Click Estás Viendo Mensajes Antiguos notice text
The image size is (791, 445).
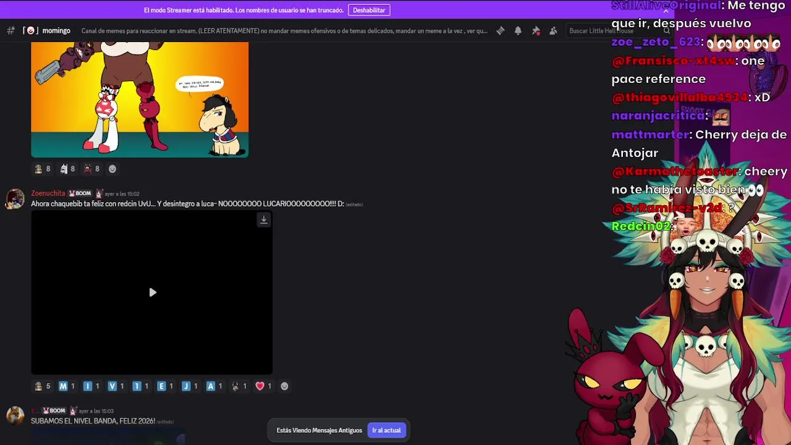pyautogui.click(x=319, y=430)
